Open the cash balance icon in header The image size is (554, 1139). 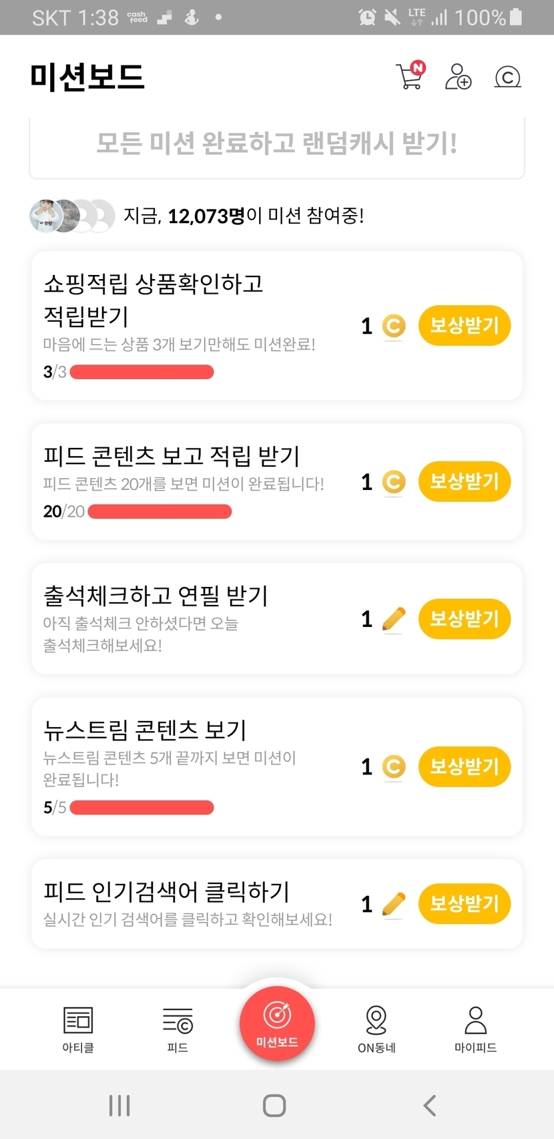coord(507,77)
